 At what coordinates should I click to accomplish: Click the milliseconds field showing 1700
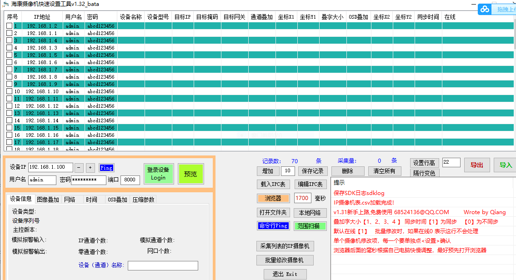302,198
